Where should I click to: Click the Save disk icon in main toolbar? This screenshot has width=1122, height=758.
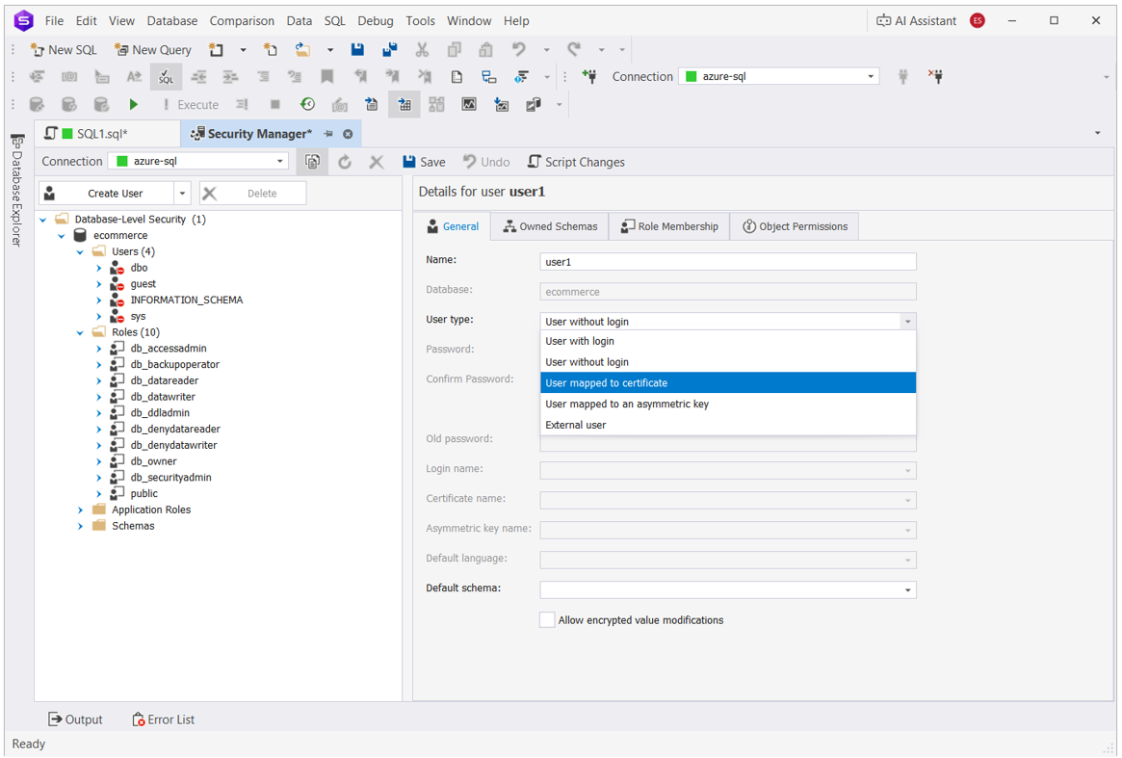click(357, 49)
